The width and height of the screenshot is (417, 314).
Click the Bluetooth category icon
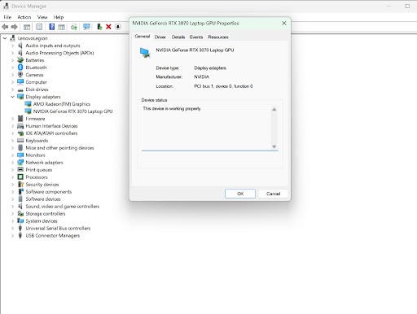(20, 68)
